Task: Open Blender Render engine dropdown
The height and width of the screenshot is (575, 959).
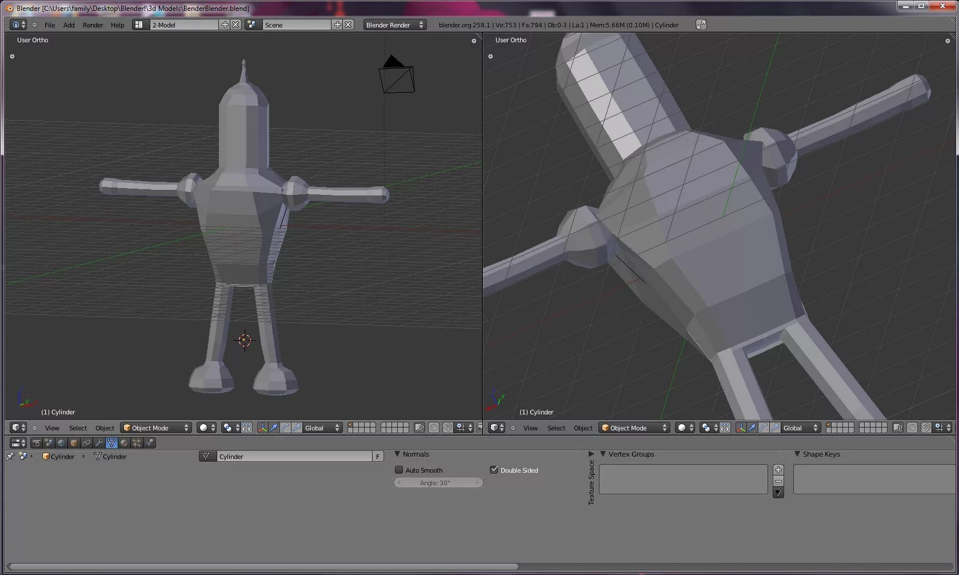Action: (x=394, y=25)
